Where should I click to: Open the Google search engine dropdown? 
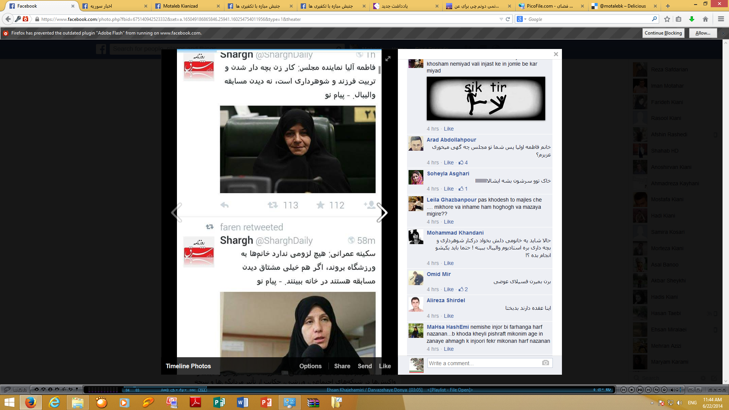[521, 19]
